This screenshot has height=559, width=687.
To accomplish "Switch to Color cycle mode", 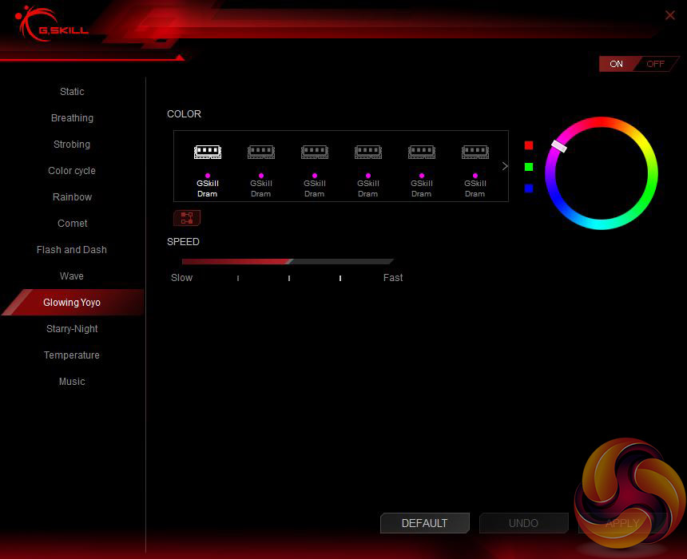I will [72, 170].
